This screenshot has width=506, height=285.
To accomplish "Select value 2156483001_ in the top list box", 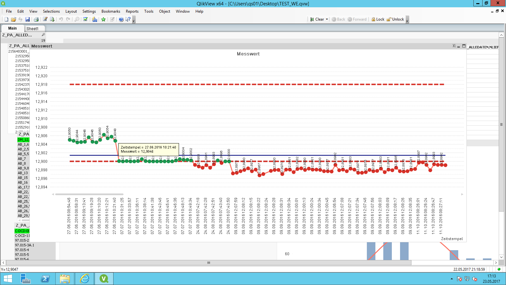I will 18,51.
